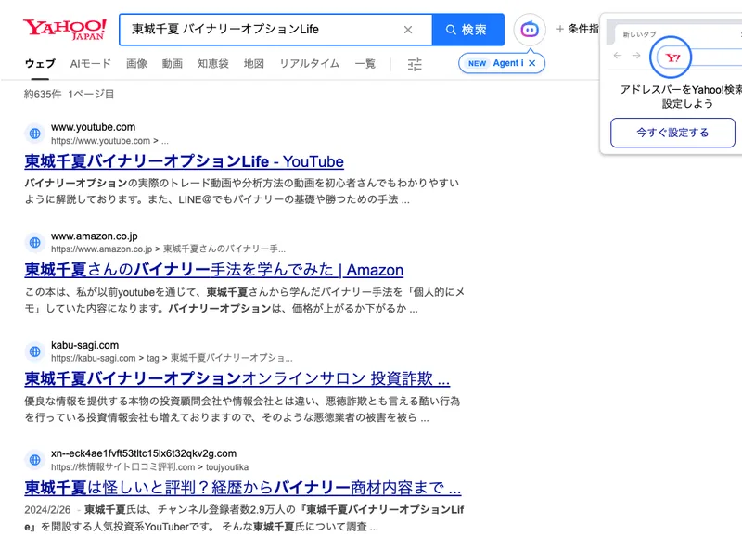Switch to the 画像 tab

(x=136, y=63)
